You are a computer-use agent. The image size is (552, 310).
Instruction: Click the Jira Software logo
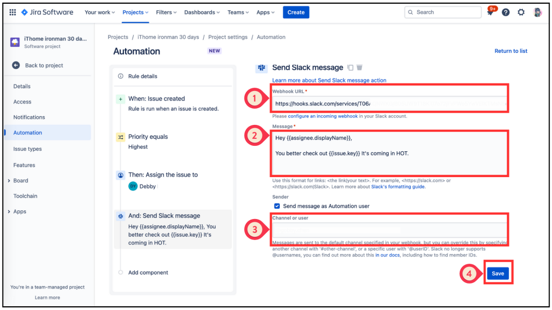[x=47, y=12]
